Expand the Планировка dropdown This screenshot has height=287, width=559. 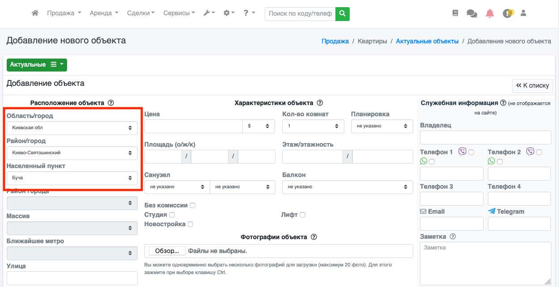(x=382, y=127)
